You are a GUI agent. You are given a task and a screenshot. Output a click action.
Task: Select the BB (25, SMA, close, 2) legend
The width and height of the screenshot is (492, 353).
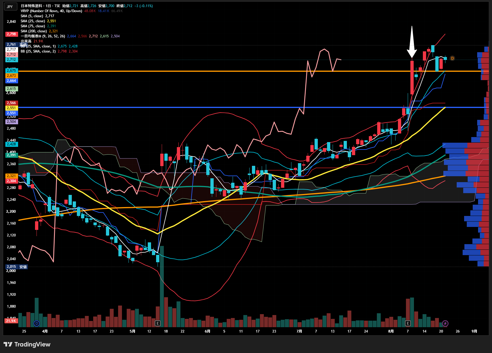(38, 51)
